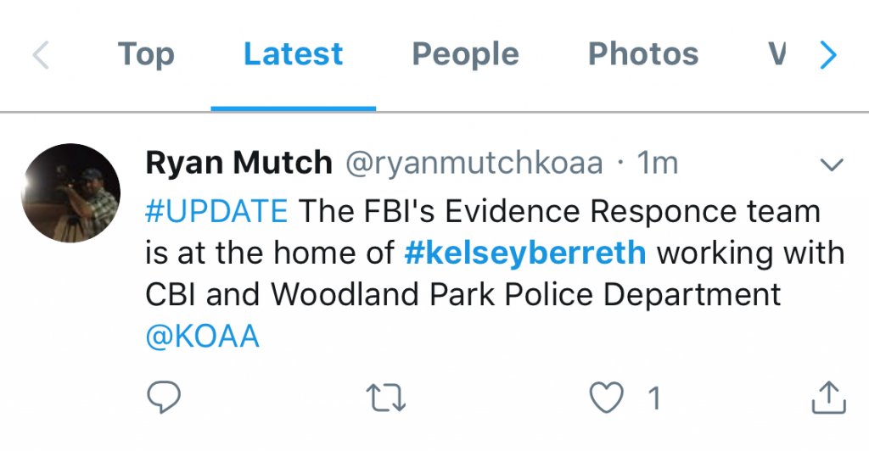
Task: Reply to the tweet via speech bubble icon
Action: pos(164,397)
